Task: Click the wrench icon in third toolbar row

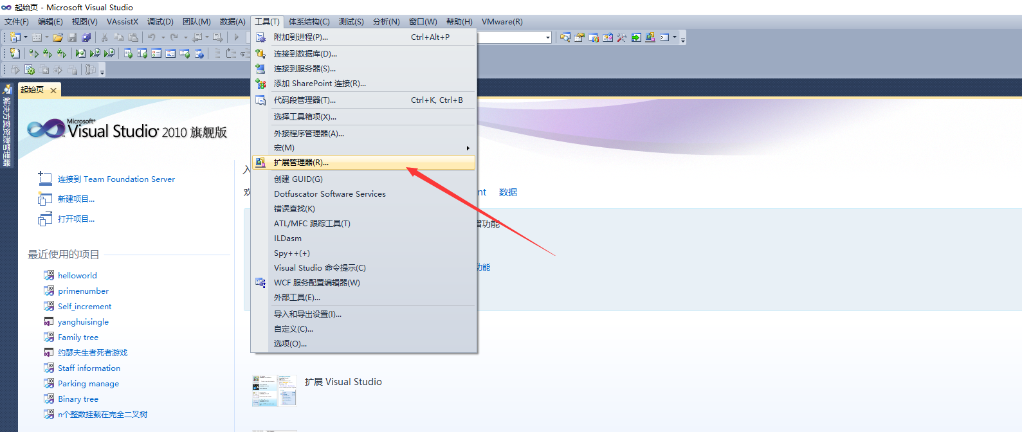Action: tap(90, 69)
